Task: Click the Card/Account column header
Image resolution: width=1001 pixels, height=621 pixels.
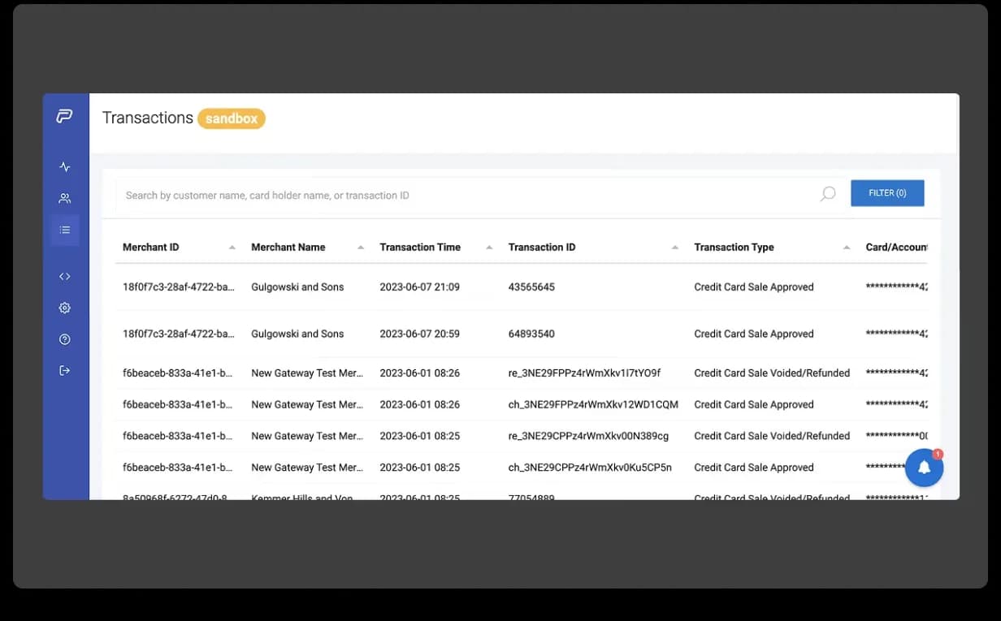Action: tap(896, 248)
